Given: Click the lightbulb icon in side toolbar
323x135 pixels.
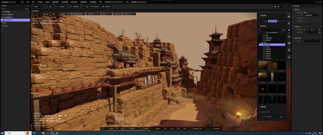Looking at the screenshot, I should point(289,50).
